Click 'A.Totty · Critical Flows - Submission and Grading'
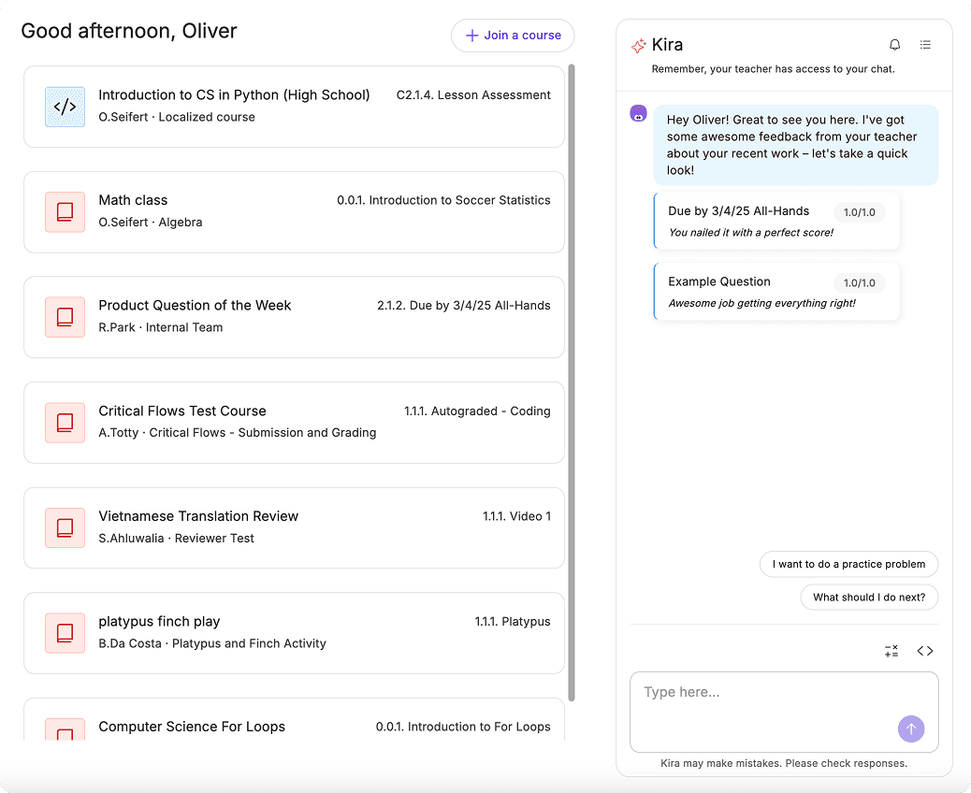Image resolution: width=971 pixels, height=793 pixels. tap(238, 433)
